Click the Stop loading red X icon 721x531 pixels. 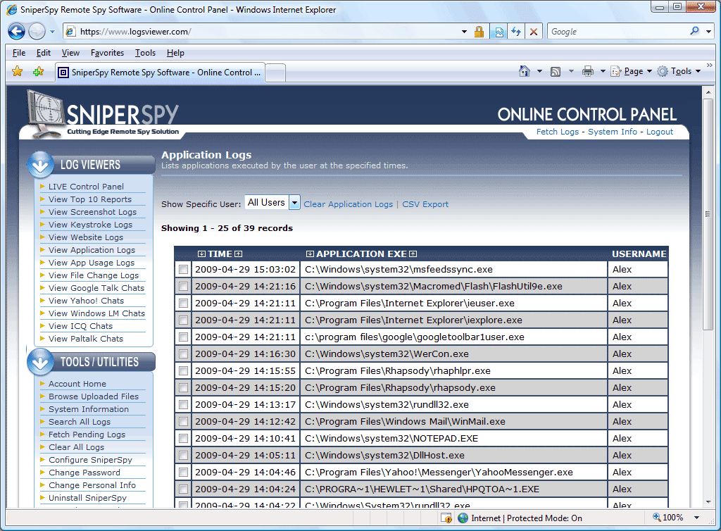pyautogui.click(x=534, y=32)
